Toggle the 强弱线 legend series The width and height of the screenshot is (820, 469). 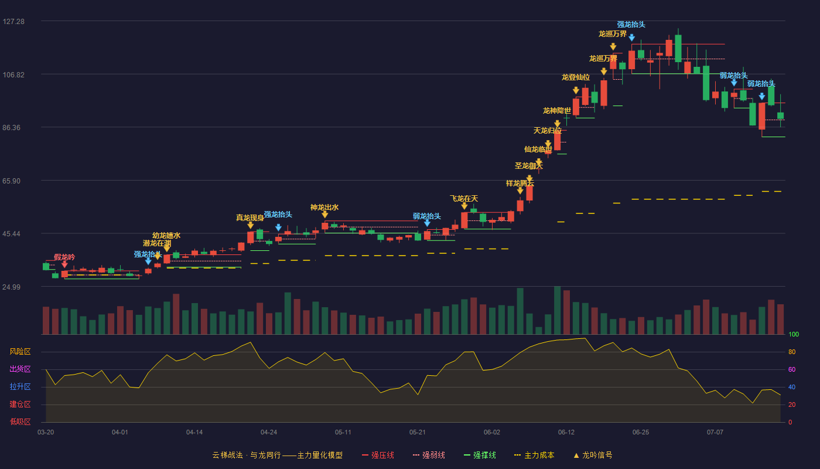click(429, 455)
